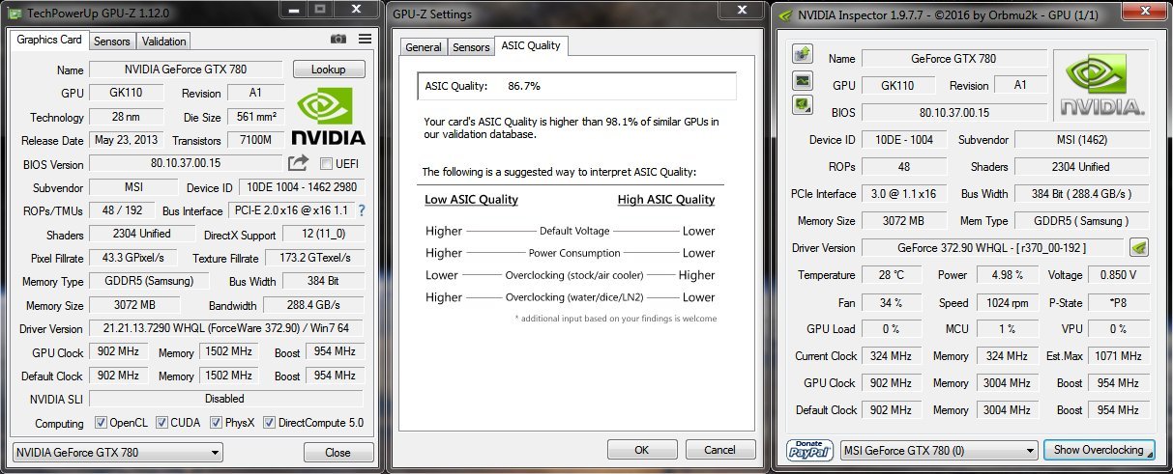Open the NVIDIA GeForce GTX 780 dropdown in GPU-Z
Screen dimensions: 1173x474
(117, 452)
